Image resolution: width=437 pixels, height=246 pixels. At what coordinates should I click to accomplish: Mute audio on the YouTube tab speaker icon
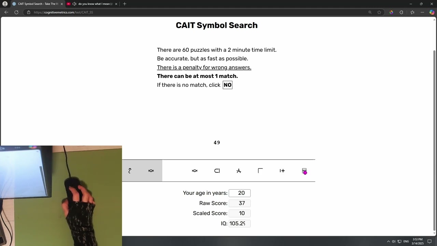[74, 4]
